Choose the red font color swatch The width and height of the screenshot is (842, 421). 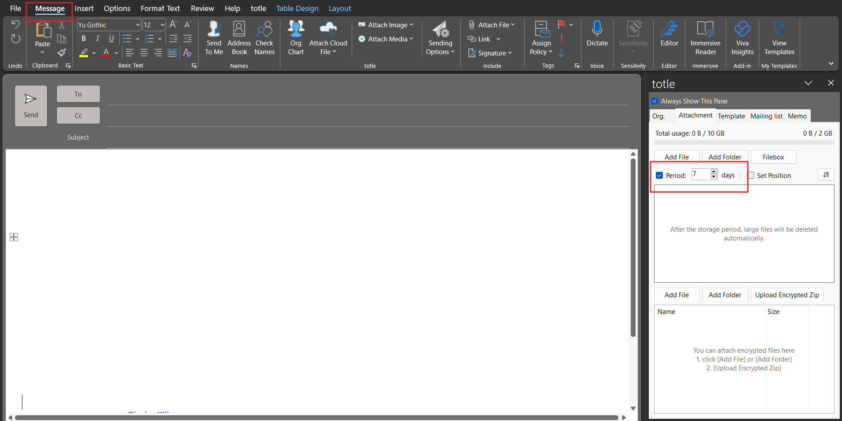click(x=106, y=53)
